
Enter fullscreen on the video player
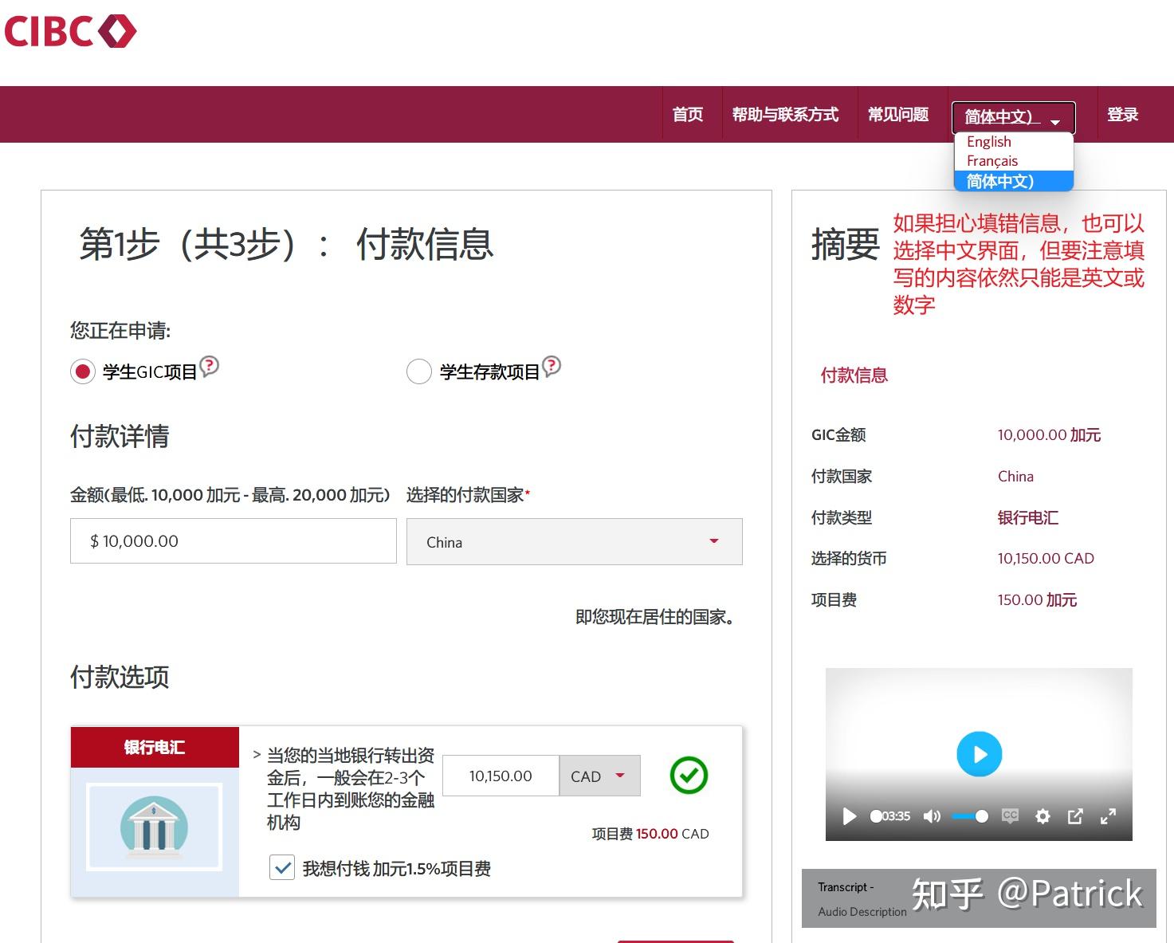(1109, 816)
